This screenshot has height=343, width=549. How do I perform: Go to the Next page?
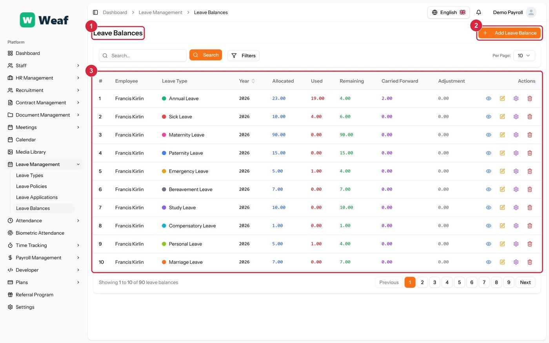click(x=525, y=282)
